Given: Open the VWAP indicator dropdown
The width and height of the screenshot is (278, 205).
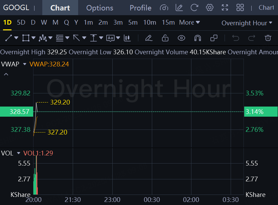Looking at the screenshot, I should tap(24, 64).
